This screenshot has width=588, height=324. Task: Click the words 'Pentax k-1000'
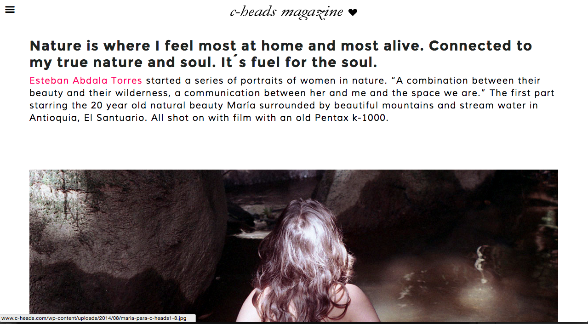352,118
